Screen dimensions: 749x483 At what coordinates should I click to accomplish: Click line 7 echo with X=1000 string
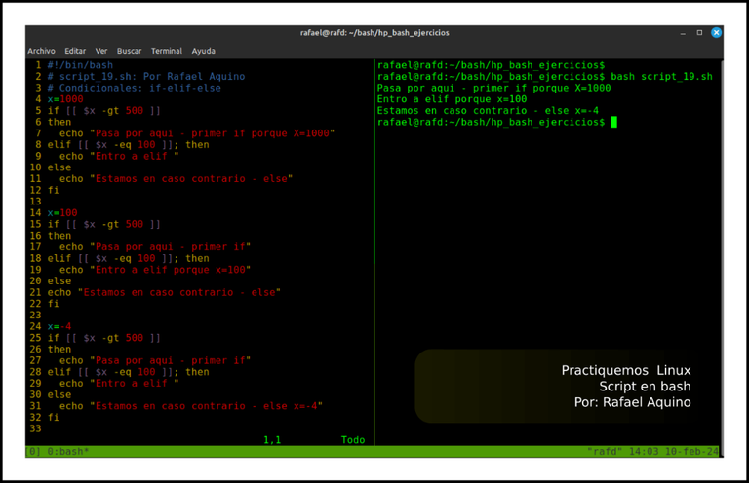(197, 133)
